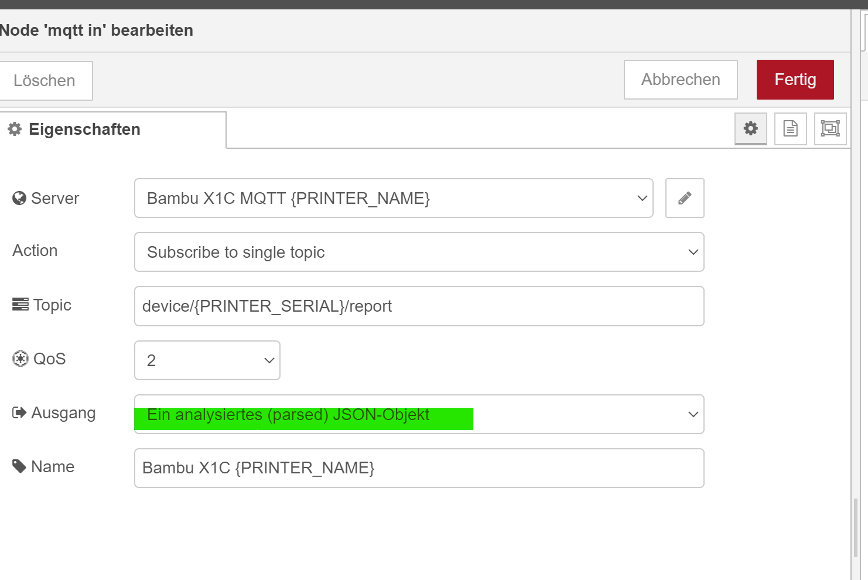
Task: Cancel editing with the Abbrechen button
Action: coord(681,80)
